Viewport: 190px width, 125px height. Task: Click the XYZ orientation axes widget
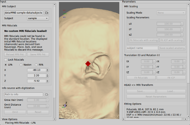click(65, 105)
